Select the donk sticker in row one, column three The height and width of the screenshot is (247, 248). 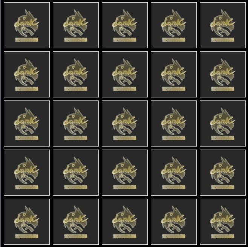pyautogui.click(x=125, y=25)
